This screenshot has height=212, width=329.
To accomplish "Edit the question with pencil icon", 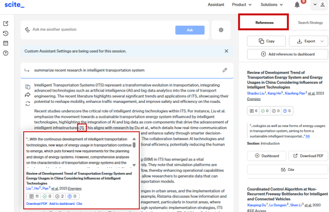I will [225, 70].
